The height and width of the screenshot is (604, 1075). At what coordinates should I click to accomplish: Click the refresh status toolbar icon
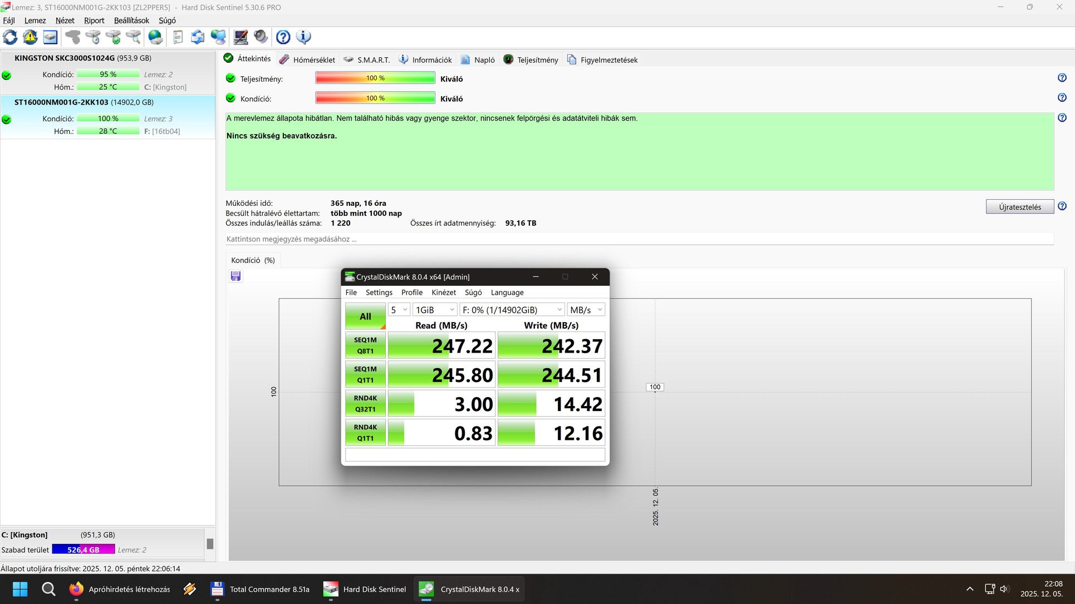pos(10,37)
